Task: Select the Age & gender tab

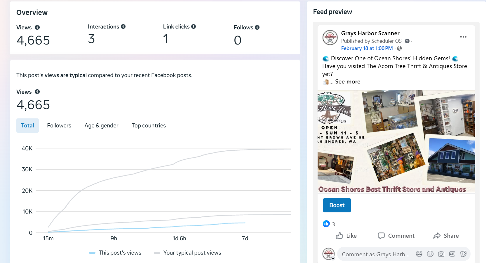Action: pos(101,125)
